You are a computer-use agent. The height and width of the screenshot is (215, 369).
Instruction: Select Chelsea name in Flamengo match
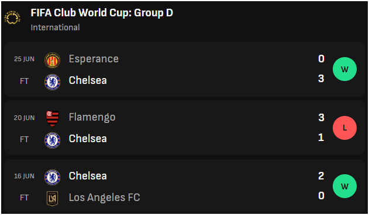coord(88,139)
